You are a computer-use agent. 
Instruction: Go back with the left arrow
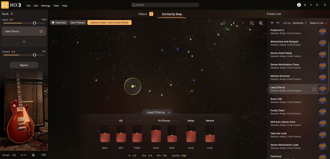pos(234,23)
